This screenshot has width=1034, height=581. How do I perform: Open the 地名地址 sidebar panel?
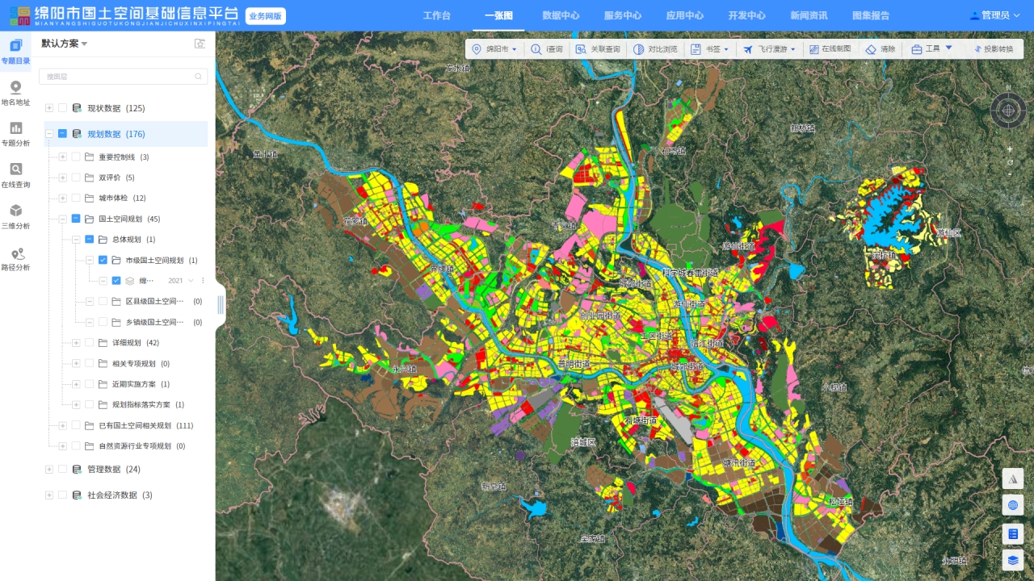point(15,94)
